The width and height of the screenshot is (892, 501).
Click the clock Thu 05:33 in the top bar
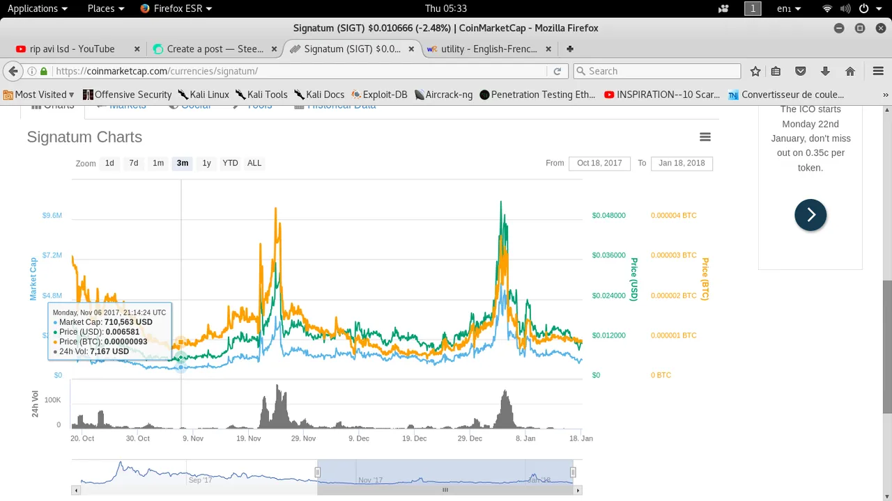tap(446, 8)
